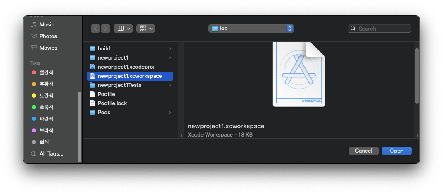This screenshot has height=194, width=443.
Task: Click the sidebar scrollbar
Action: (79, 127)
